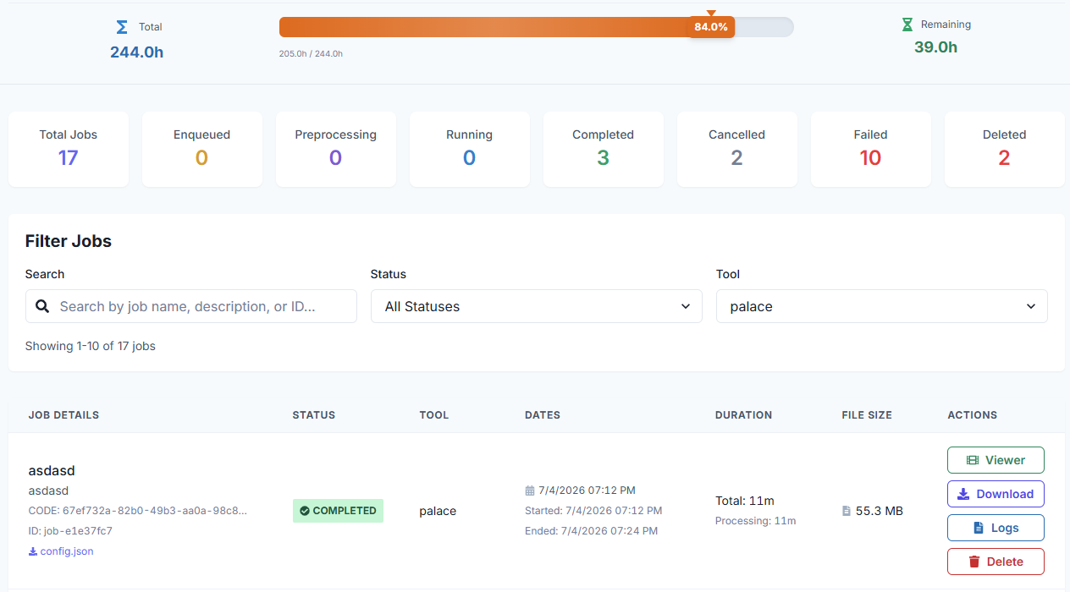Viewport: 1070px width, 592px height.
Task: Click the magnifier icon in search box
Action: point(42,306)
